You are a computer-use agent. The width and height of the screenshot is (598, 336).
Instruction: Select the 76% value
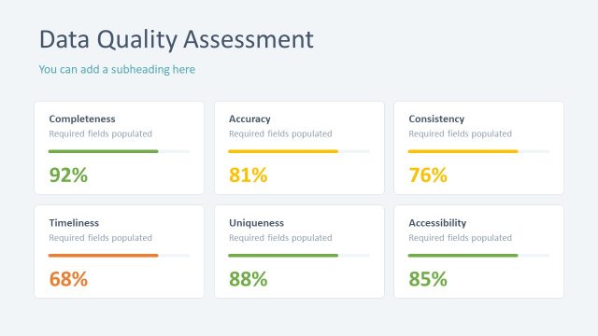pos(428,175)
